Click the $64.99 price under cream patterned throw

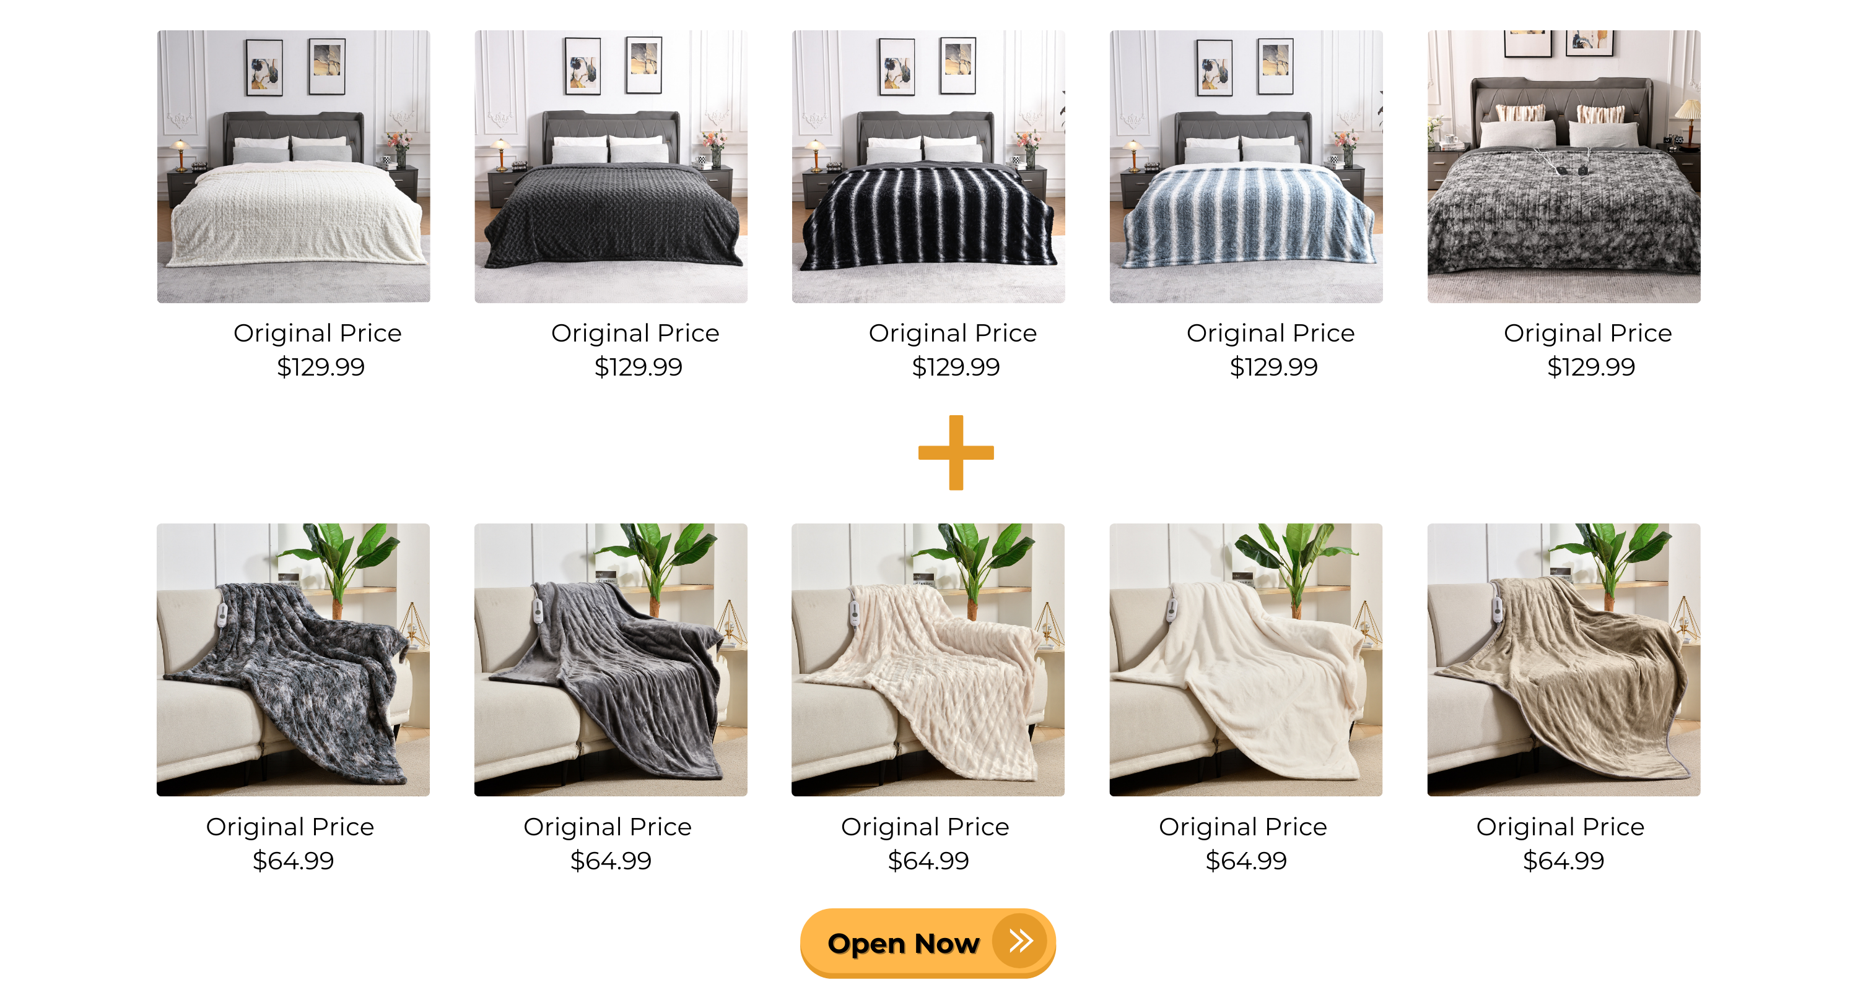tap(928, 860)
